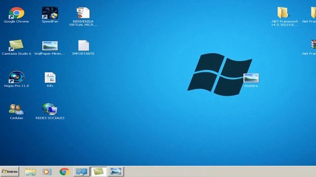Select the IMPORTANTE document on desktop
316x177 pixels.
[x=83, y=45]
